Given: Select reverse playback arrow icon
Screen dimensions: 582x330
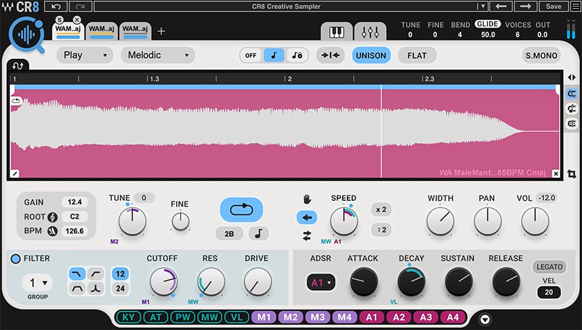Looking at the screenshot, I should 306,217.
